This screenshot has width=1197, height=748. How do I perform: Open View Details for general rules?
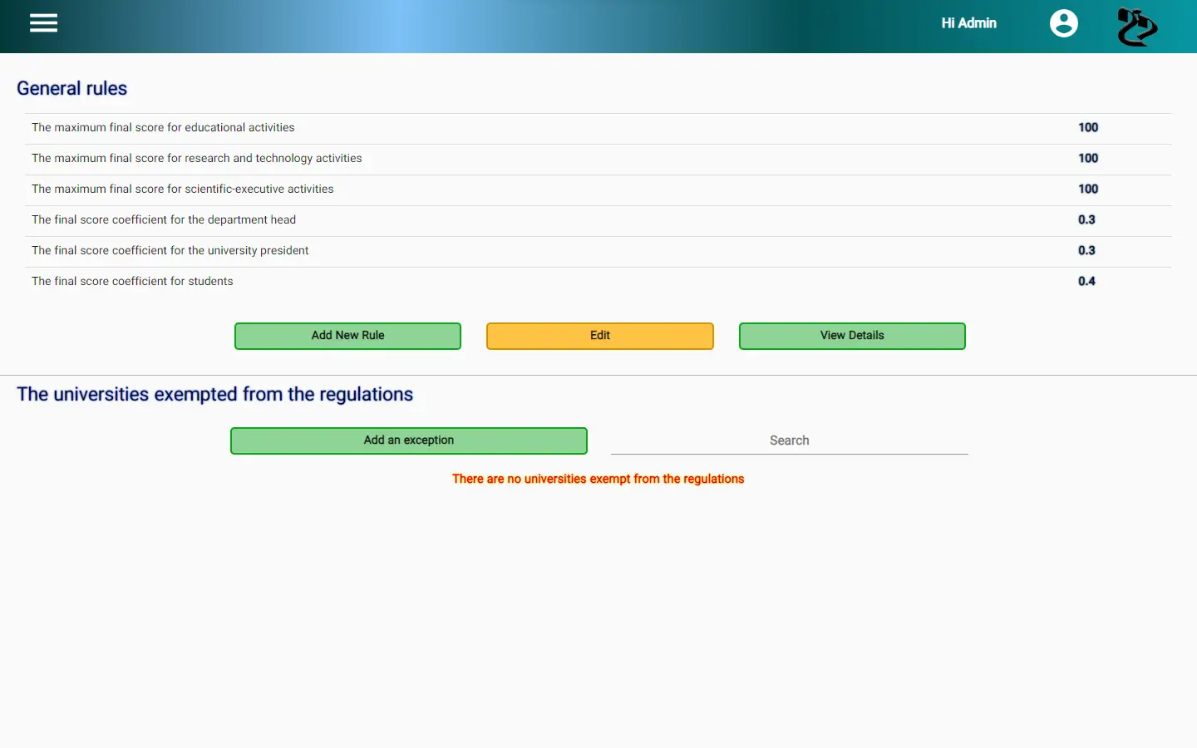click(852, 336)
